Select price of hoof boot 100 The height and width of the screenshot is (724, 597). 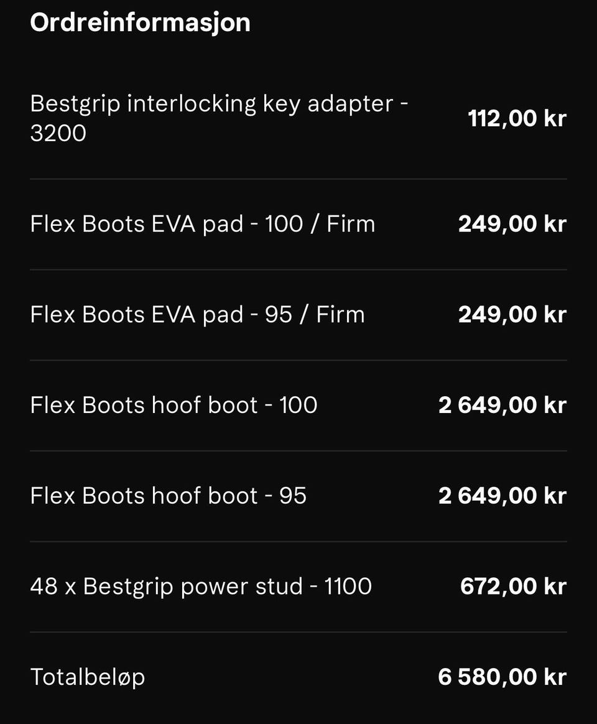click(502, 405)
